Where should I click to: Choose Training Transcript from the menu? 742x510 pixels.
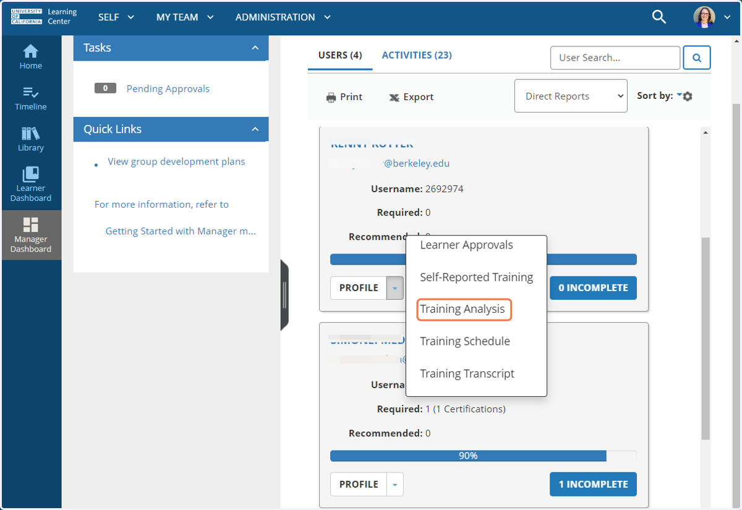pos(467,373)
